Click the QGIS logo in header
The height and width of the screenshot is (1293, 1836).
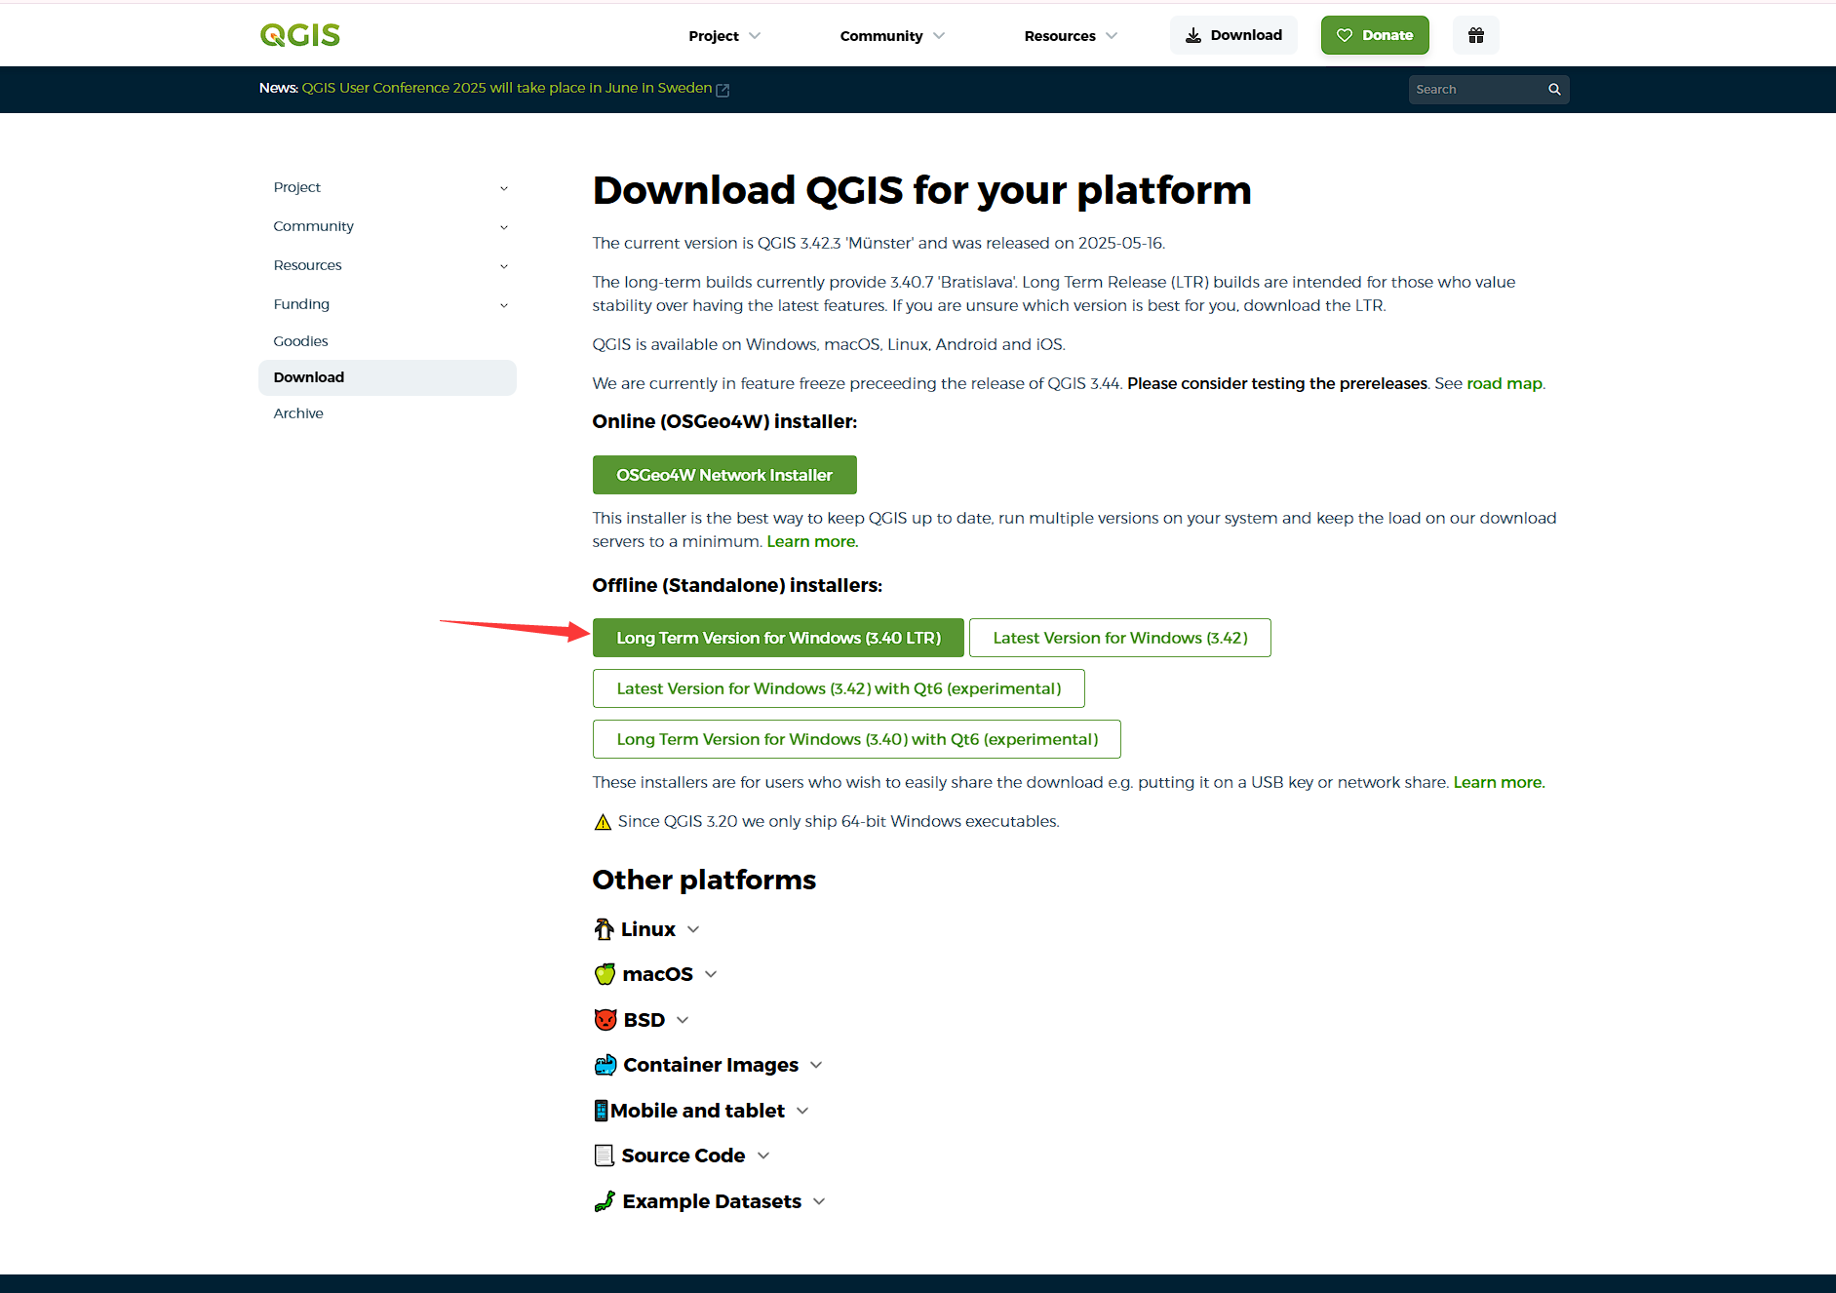point(300,35)
